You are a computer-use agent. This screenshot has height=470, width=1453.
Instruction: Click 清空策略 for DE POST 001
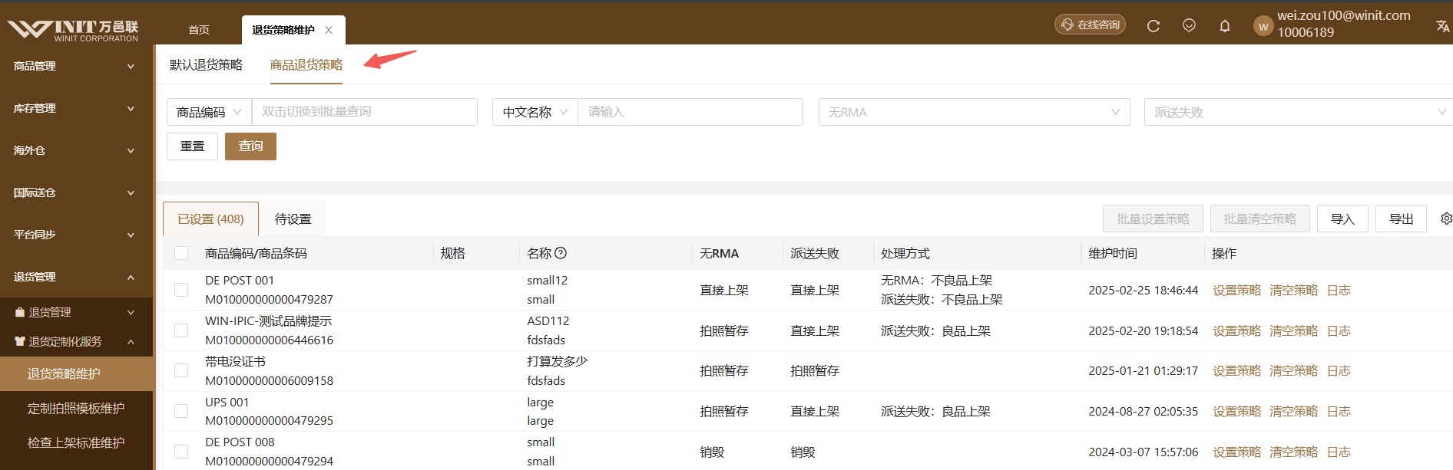click(x=1293, y=290)
